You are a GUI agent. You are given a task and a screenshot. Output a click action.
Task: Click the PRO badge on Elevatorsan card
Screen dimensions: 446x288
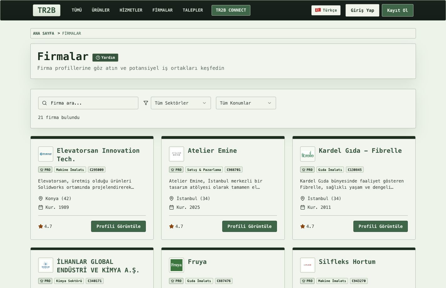(x=45, y=170)
